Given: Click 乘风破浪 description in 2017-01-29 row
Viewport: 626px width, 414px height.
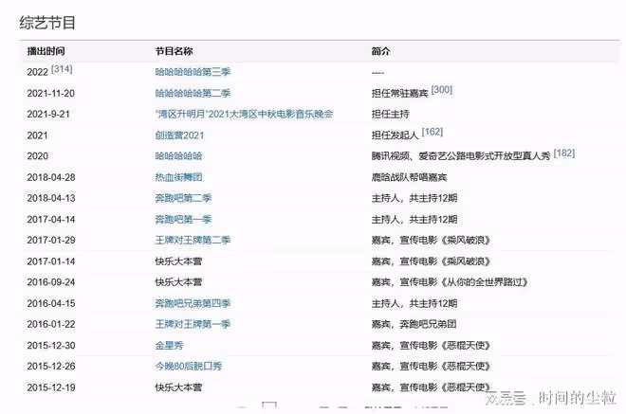Looking at the screenshot, I should (x=431, y=240).
